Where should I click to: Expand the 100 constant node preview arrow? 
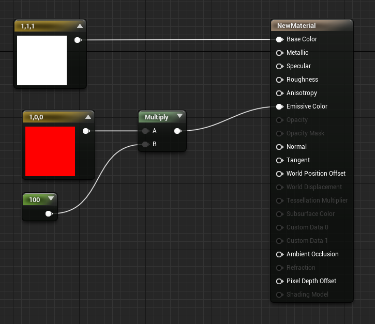(51, 198)
